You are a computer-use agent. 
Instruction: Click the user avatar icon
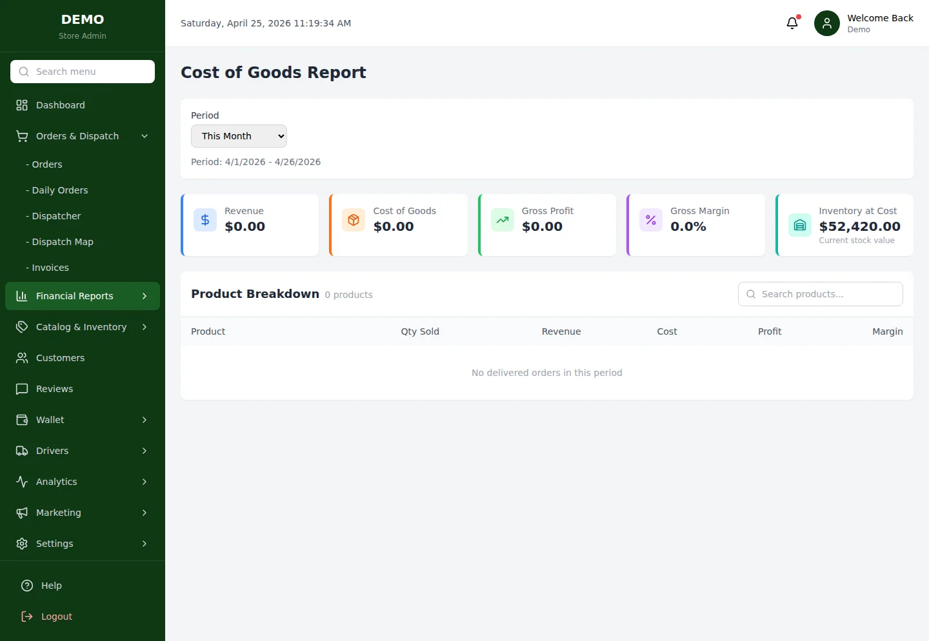coord(826,23)
